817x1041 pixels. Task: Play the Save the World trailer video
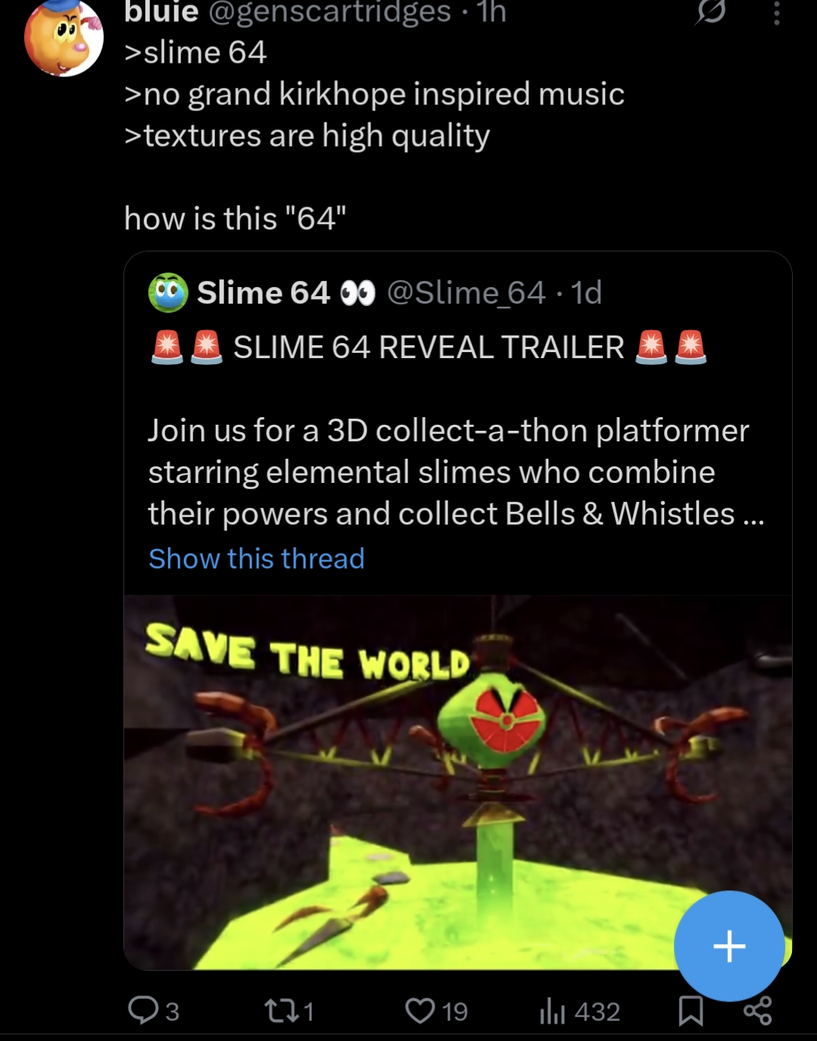[x=457, y=782]
